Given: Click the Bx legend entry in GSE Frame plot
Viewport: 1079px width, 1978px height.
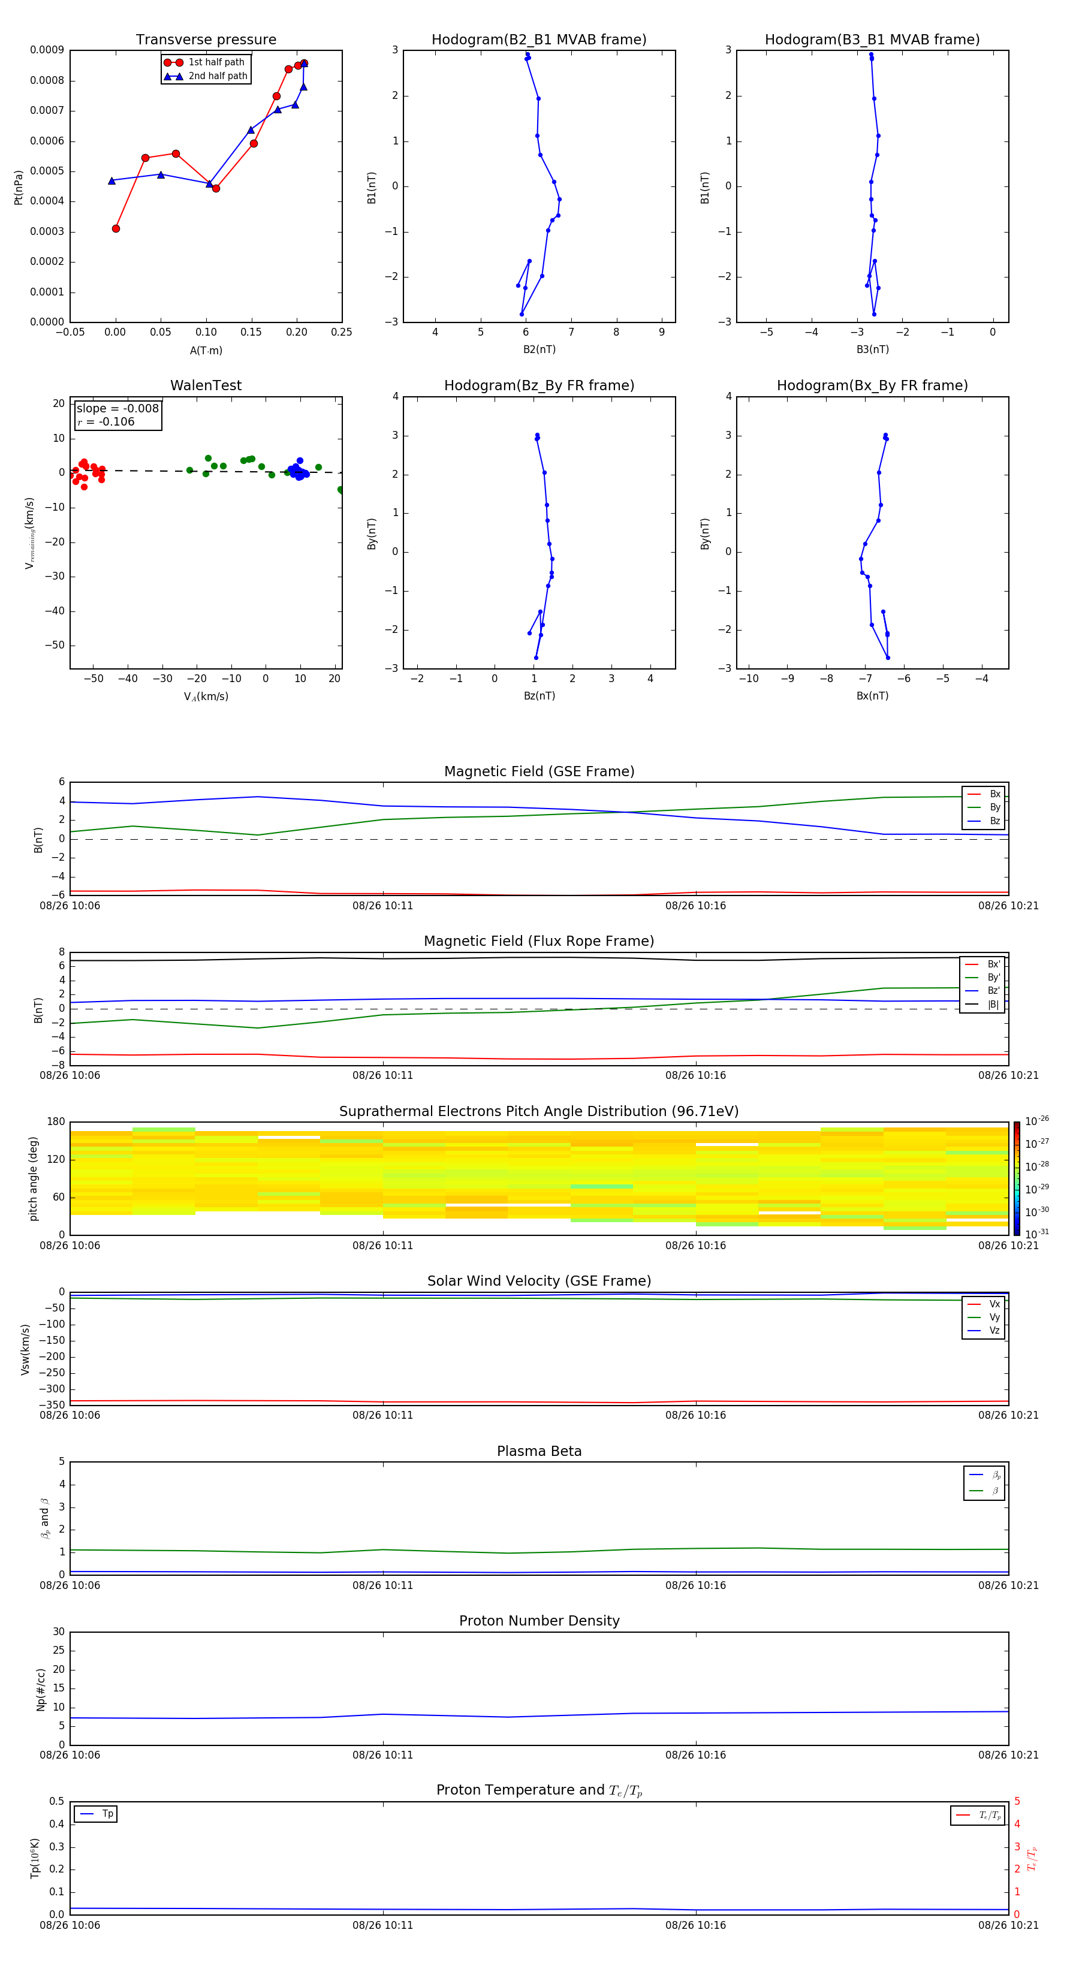Looking at the screenshot, I should [984, 794].
